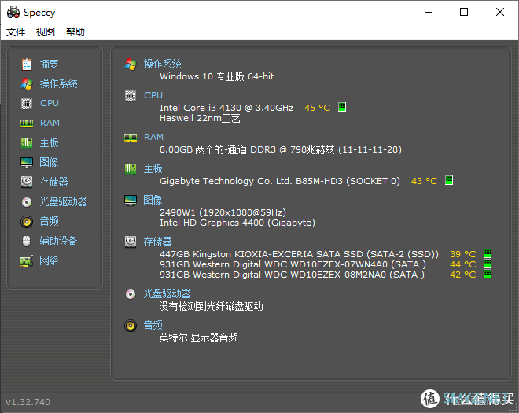Select the 摘要 clipboard icon in sidebar
The width and height of the screenshot is (519, 413).
[27, 64]
